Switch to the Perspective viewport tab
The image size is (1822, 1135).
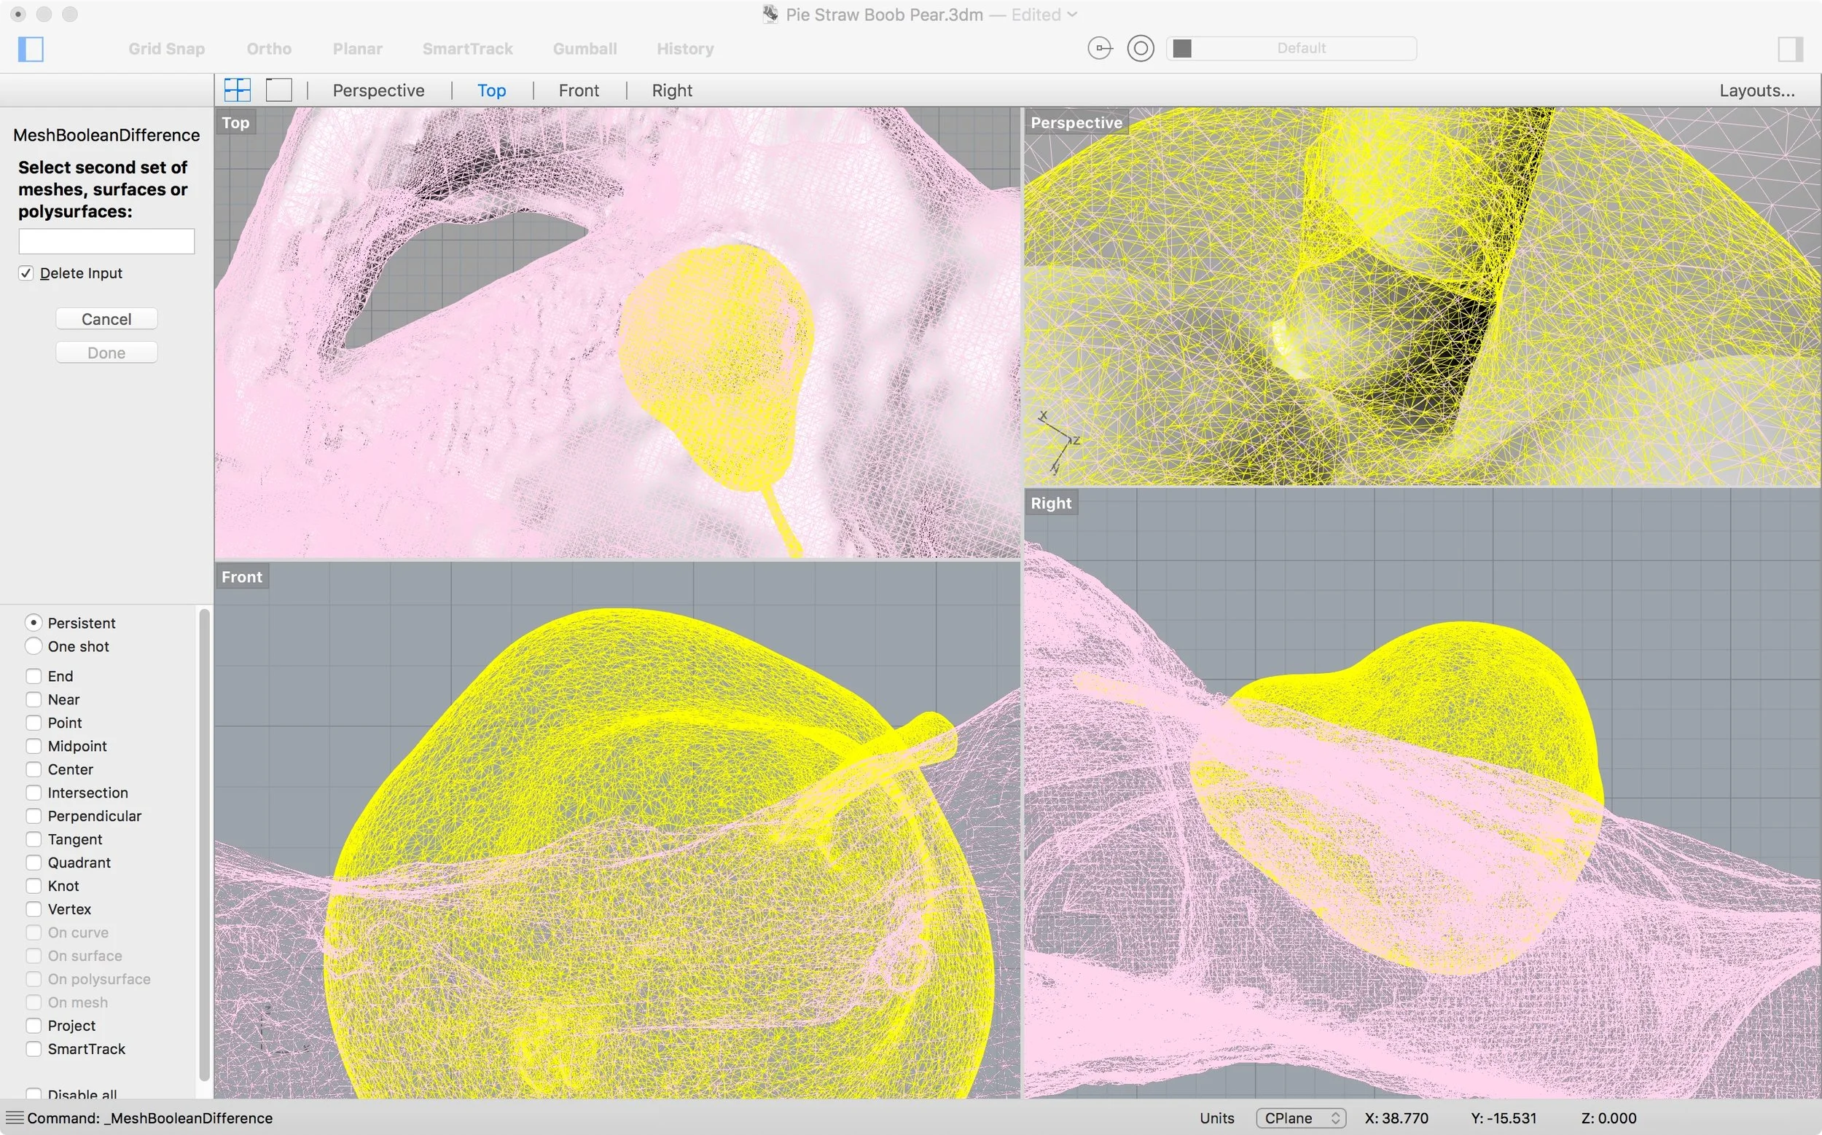378,90
